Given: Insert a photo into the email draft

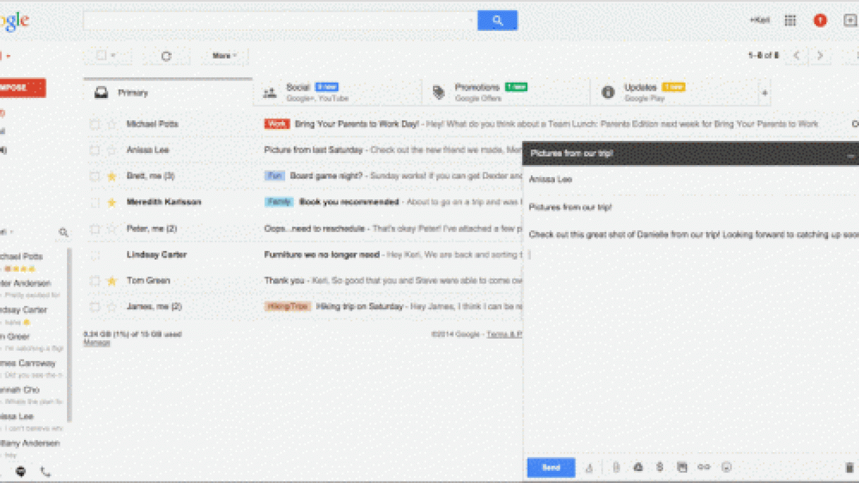Looking at the screenshot, I should point(682,468).
